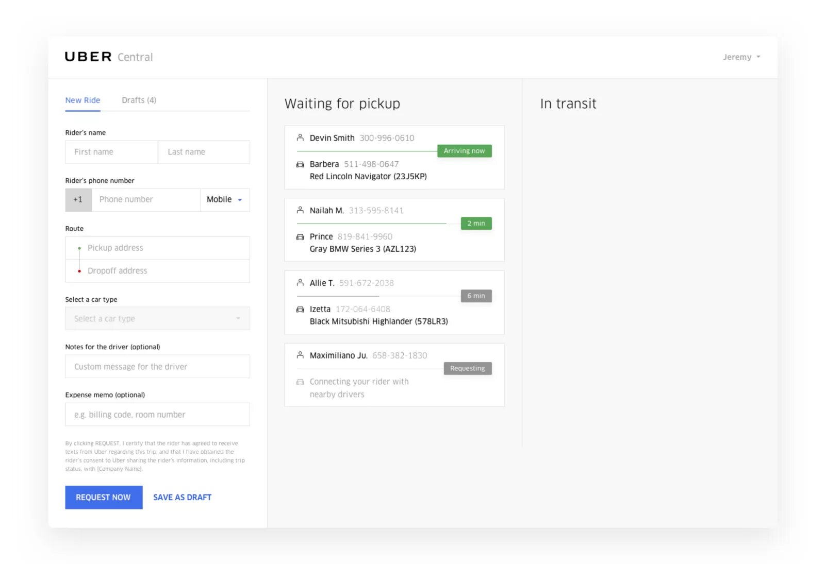This screenshot has height=564, width=825.
Task: Click SAVE AS DRAFT link
Action: tap(182, 498)
